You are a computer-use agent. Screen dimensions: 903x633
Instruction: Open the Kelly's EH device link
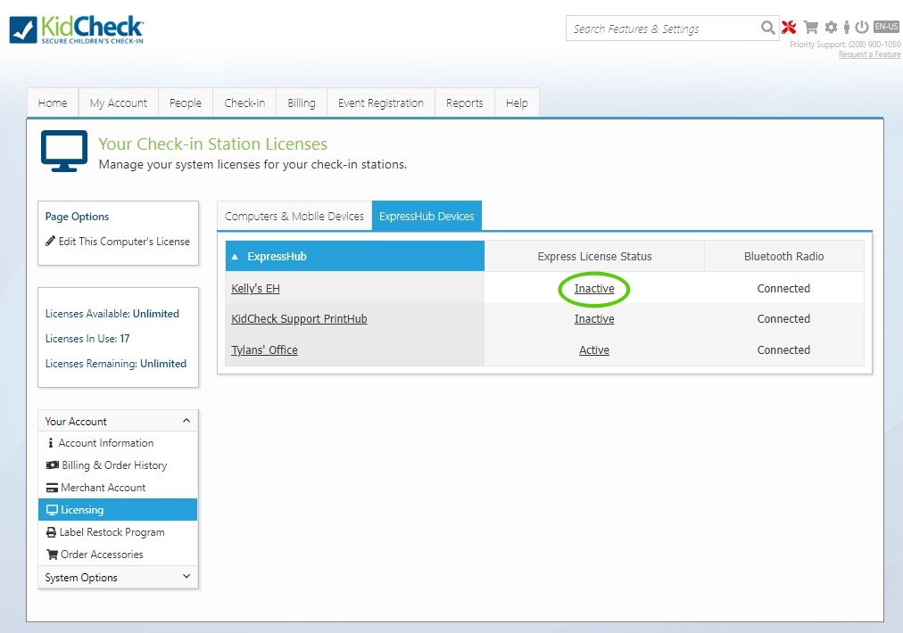pyautogui.click(x=255, y=289)
